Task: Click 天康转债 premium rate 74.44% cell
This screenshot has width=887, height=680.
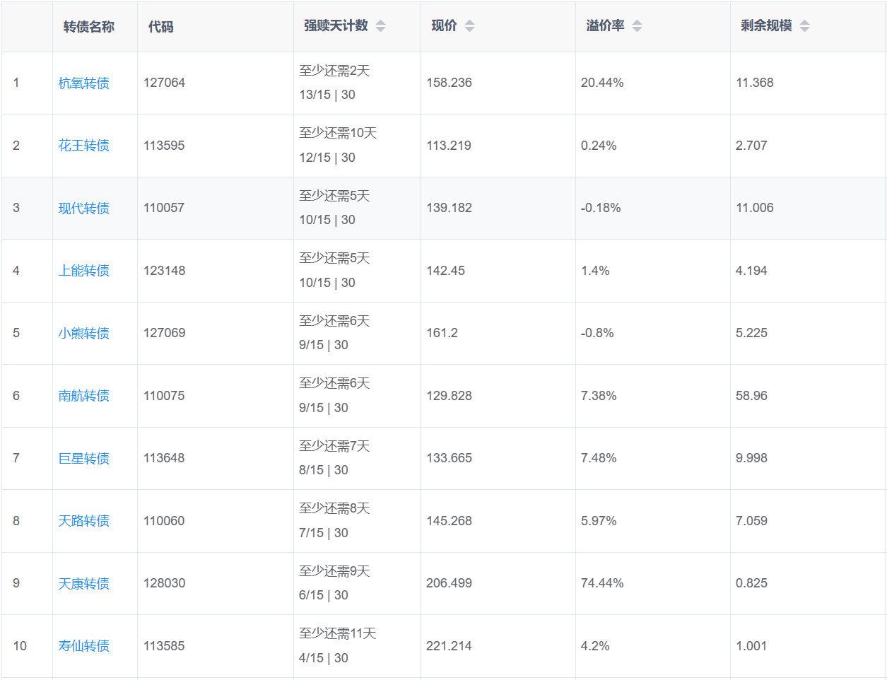Action: 602,583
